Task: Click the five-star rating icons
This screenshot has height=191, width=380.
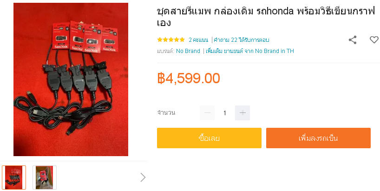Action: [171, 40]
